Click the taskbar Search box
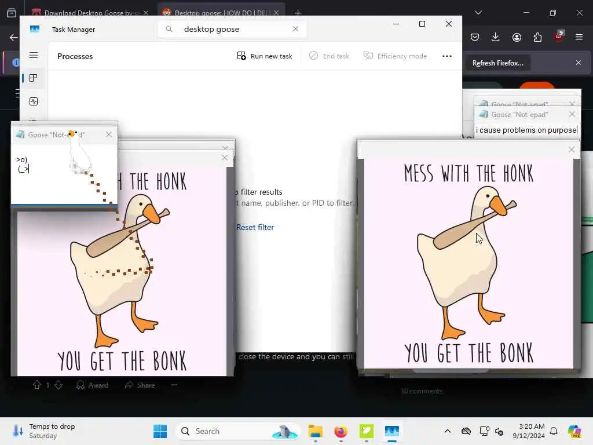Image resolution: width=593 pixels, height=445 pixels. pyautogui.click(x=238, y=431)
